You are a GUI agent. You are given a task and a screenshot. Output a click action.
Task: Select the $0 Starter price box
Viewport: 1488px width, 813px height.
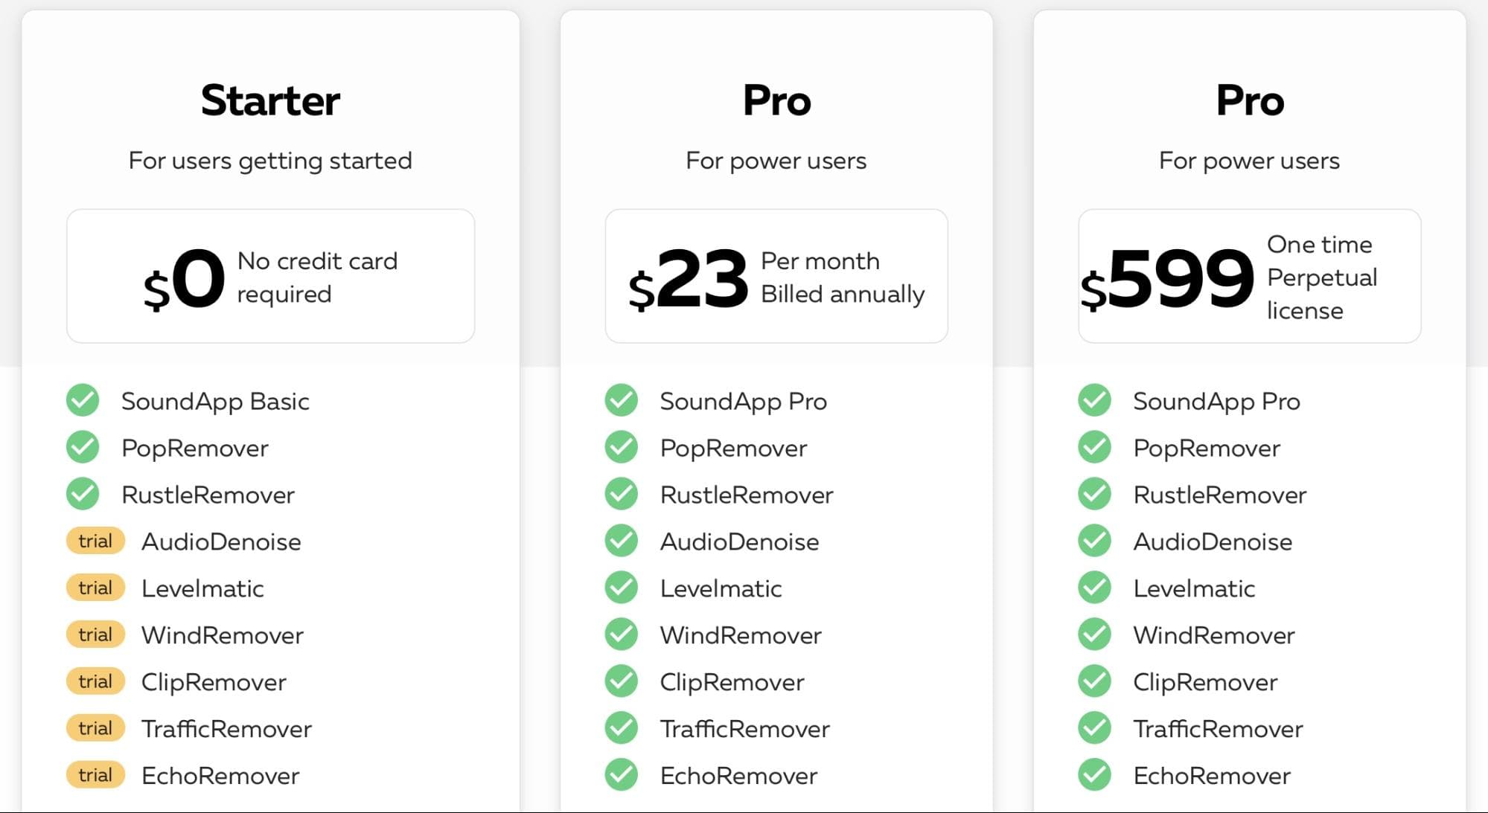pyautogui.click(x=271, y=276)
